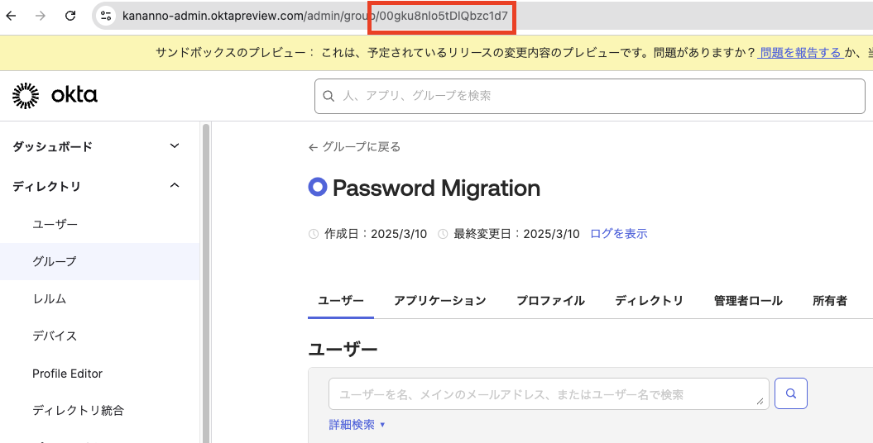Open Profile Editor in the sidebar
The image size is (873, 443).
click(x=68, y=374)
